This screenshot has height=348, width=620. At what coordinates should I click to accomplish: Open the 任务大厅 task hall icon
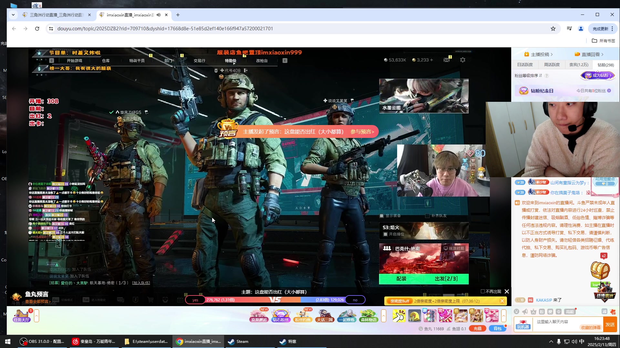[21, 315]
